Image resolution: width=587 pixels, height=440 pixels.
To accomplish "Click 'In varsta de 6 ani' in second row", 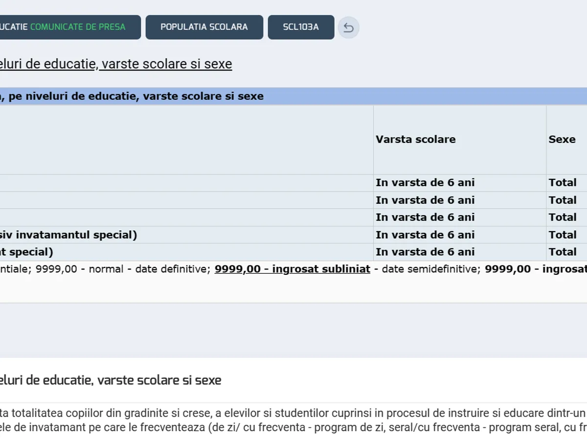I will tap(425, 200).
